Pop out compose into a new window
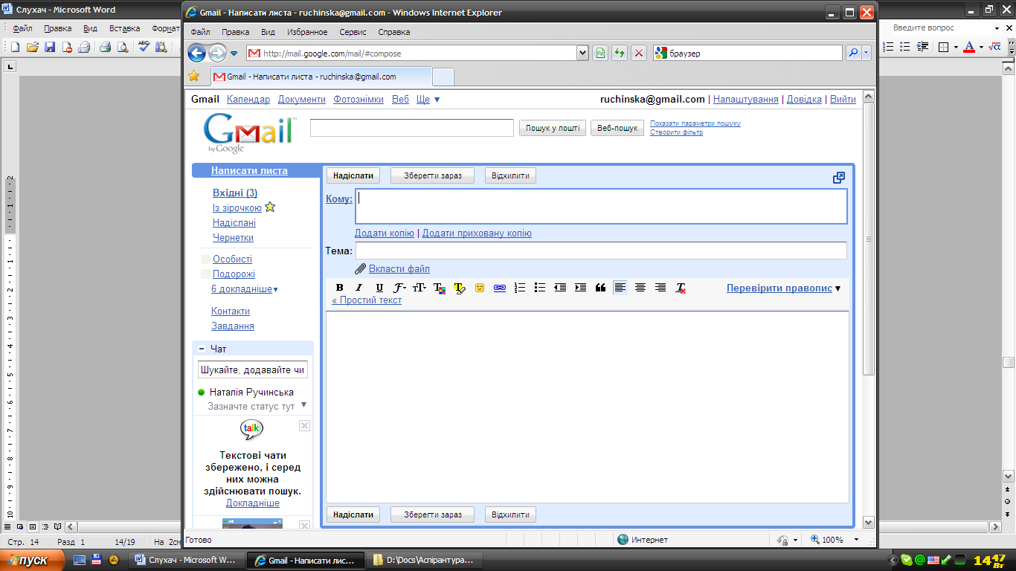Viewport: 1016px width, 571px height. [839, 178]
